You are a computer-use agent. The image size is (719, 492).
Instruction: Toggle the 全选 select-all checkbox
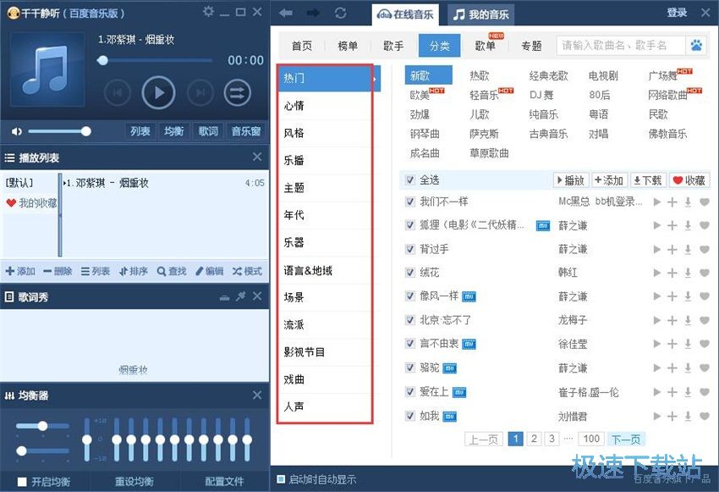(x=410, y=180)
